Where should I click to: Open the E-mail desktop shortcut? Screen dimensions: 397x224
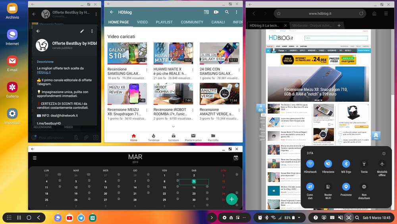[12, 64]
